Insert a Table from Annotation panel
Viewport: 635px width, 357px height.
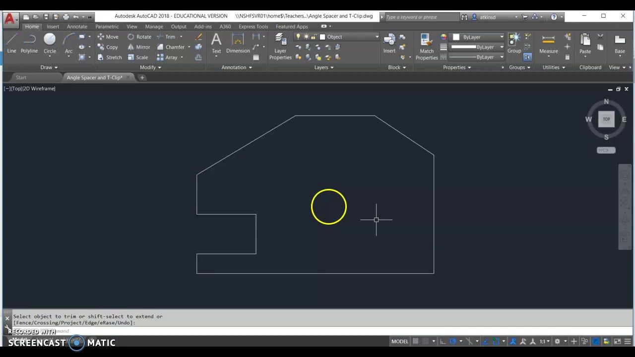(x=256, y=58)
